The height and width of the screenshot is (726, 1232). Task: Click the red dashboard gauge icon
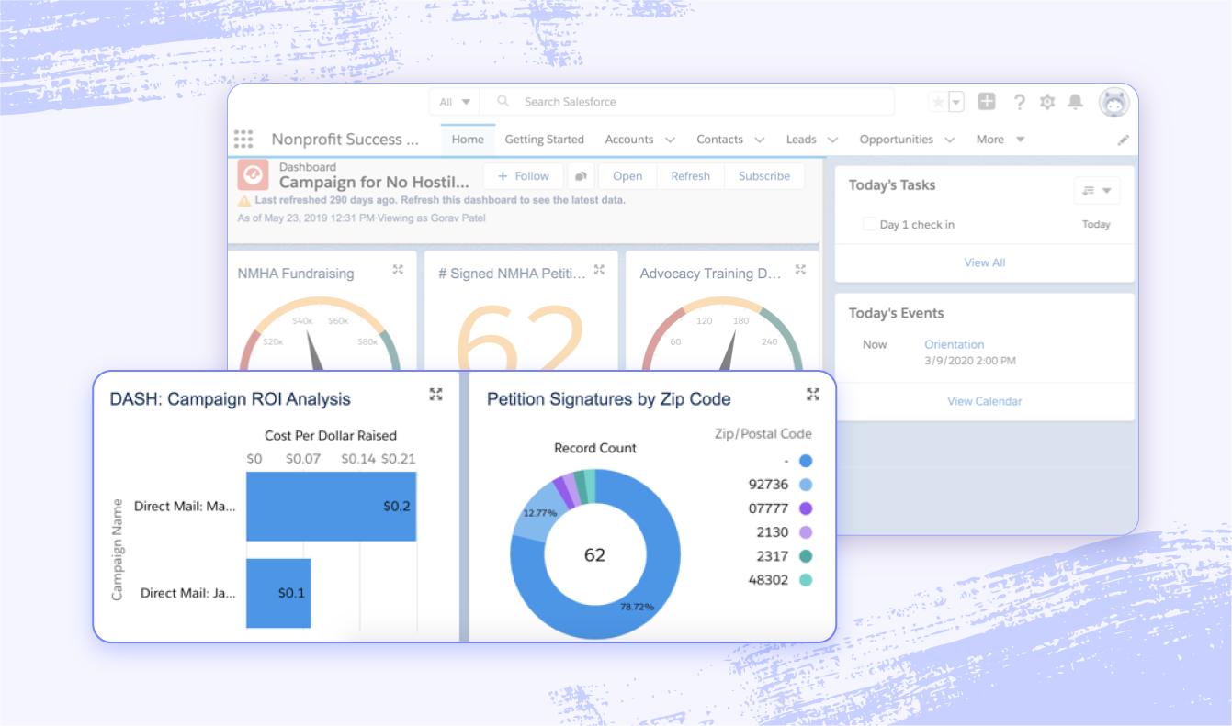coord(253,174)
